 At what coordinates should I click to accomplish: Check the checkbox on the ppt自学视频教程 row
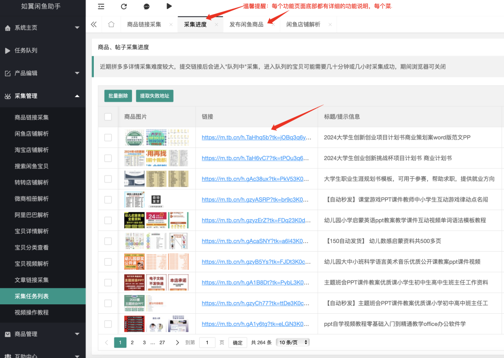point(108,323)
